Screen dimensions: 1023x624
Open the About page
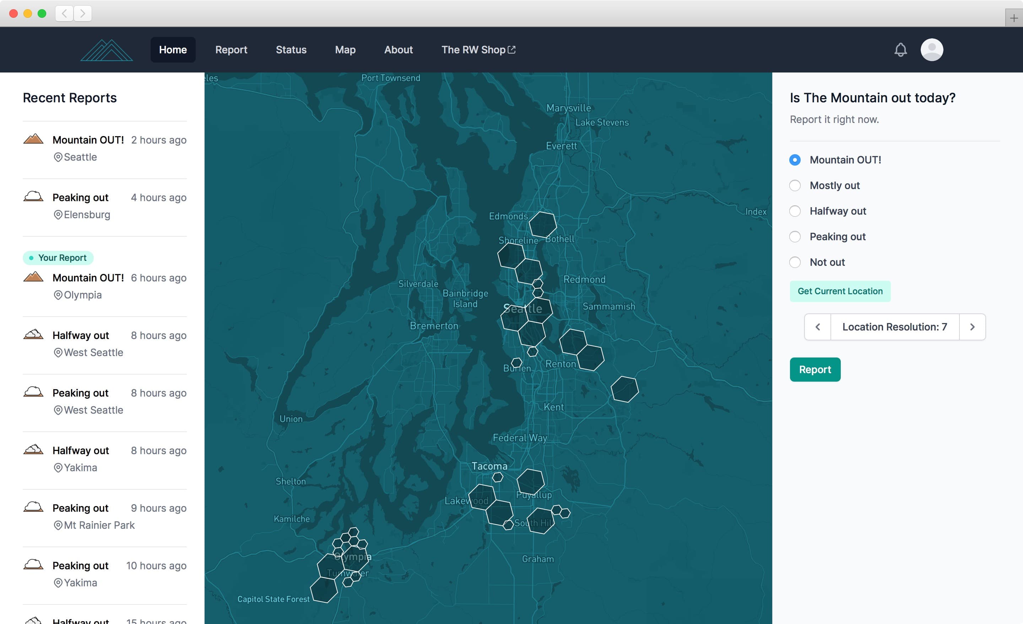pos(398,50)
